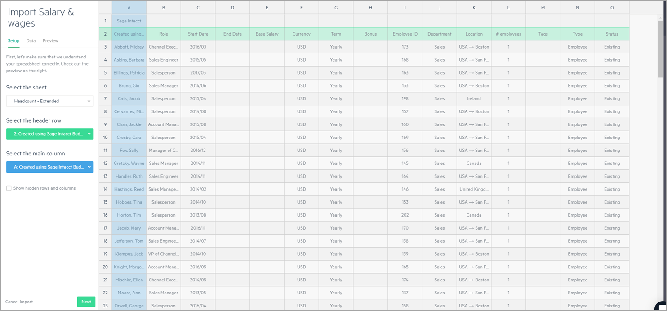Click the Bruno, Gio cell
This screenshot has width=667, height=311.
pyautogui.click(x=129, y=86)
